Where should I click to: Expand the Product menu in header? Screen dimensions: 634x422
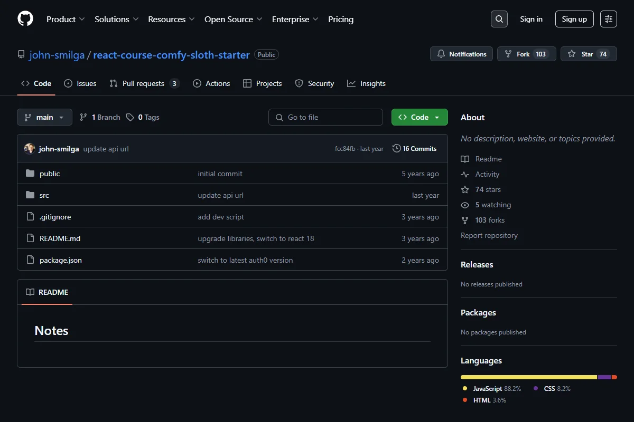pyautogui.click(x=66, y=19)
